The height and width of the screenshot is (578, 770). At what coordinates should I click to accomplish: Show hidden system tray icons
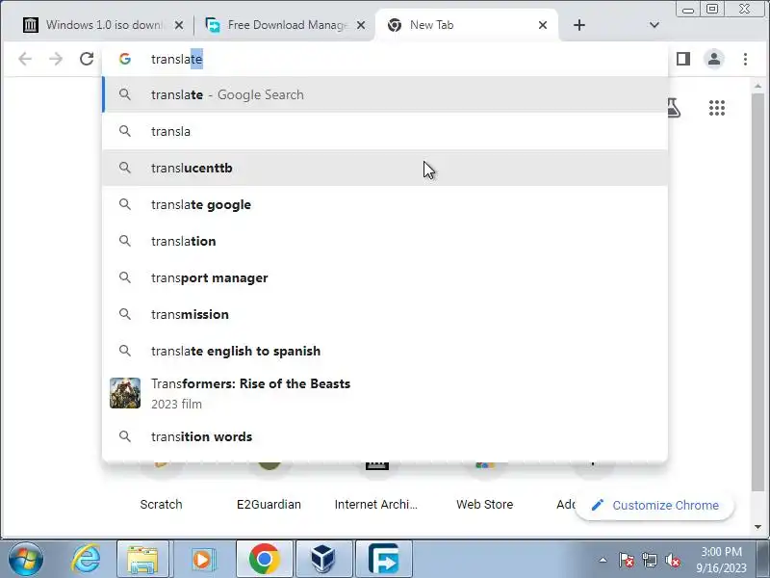pyautogui.click(x=603, y=560)
